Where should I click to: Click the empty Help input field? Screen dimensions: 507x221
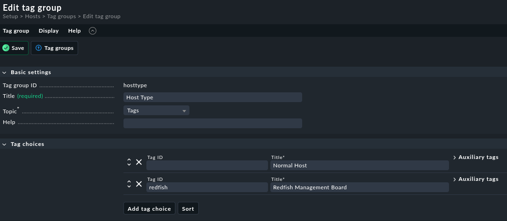point(212,123)
